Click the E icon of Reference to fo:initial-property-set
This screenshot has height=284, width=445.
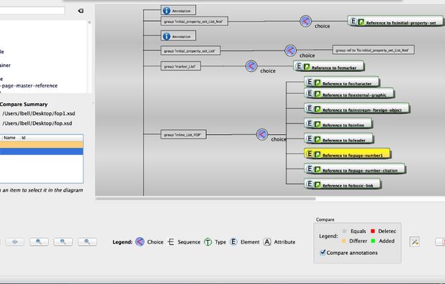(353, 21)
